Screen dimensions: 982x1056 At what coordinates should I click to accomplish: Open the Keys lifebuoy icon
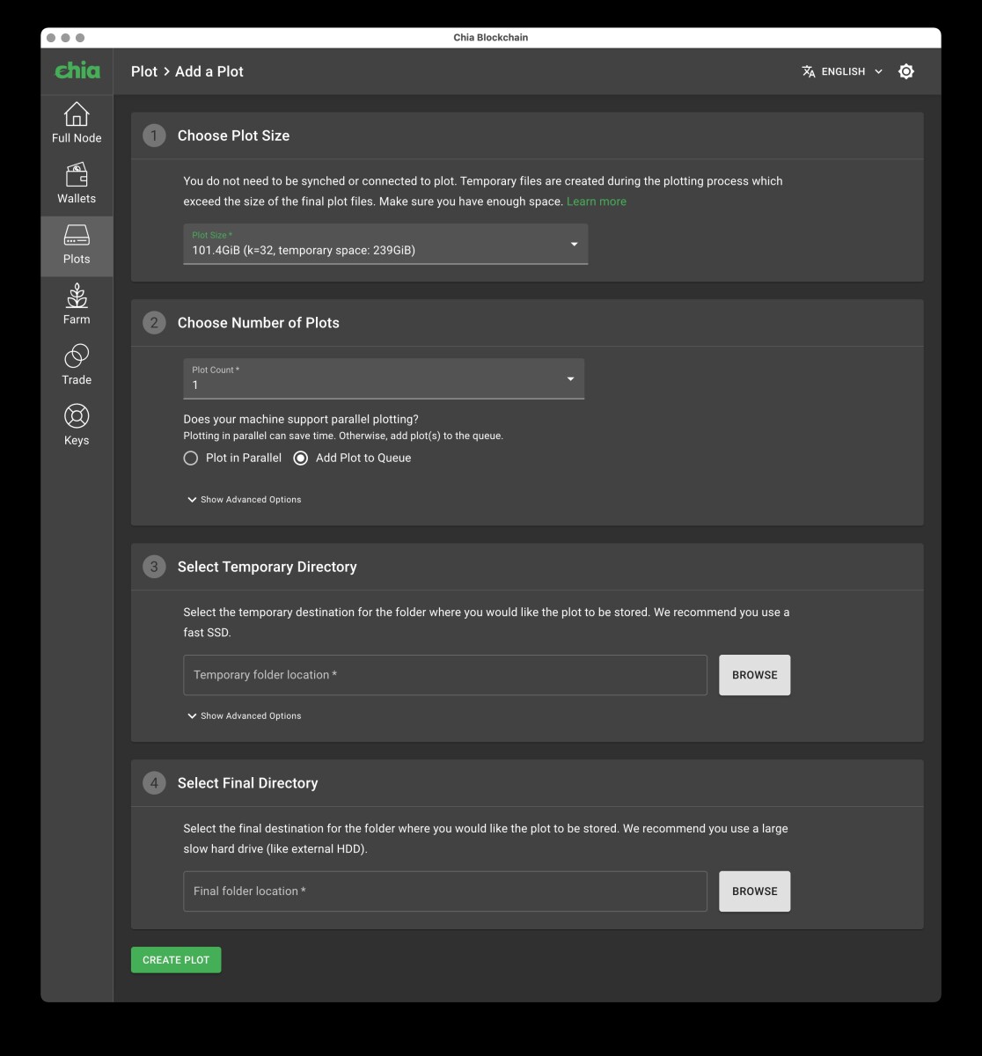pos(77,416)
